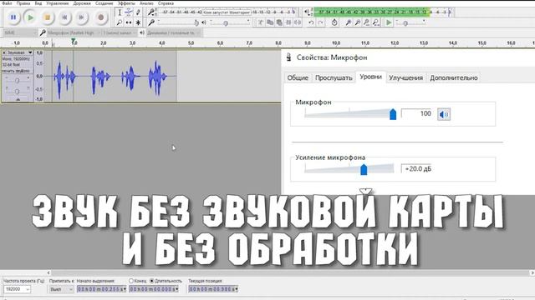Click the horizontal scrollbar left arrow
This screenshot has width=535, height=300.
click(x=48, y=272)
